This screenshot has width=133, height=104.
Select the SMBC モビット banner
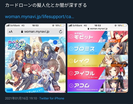pos(98,37)
